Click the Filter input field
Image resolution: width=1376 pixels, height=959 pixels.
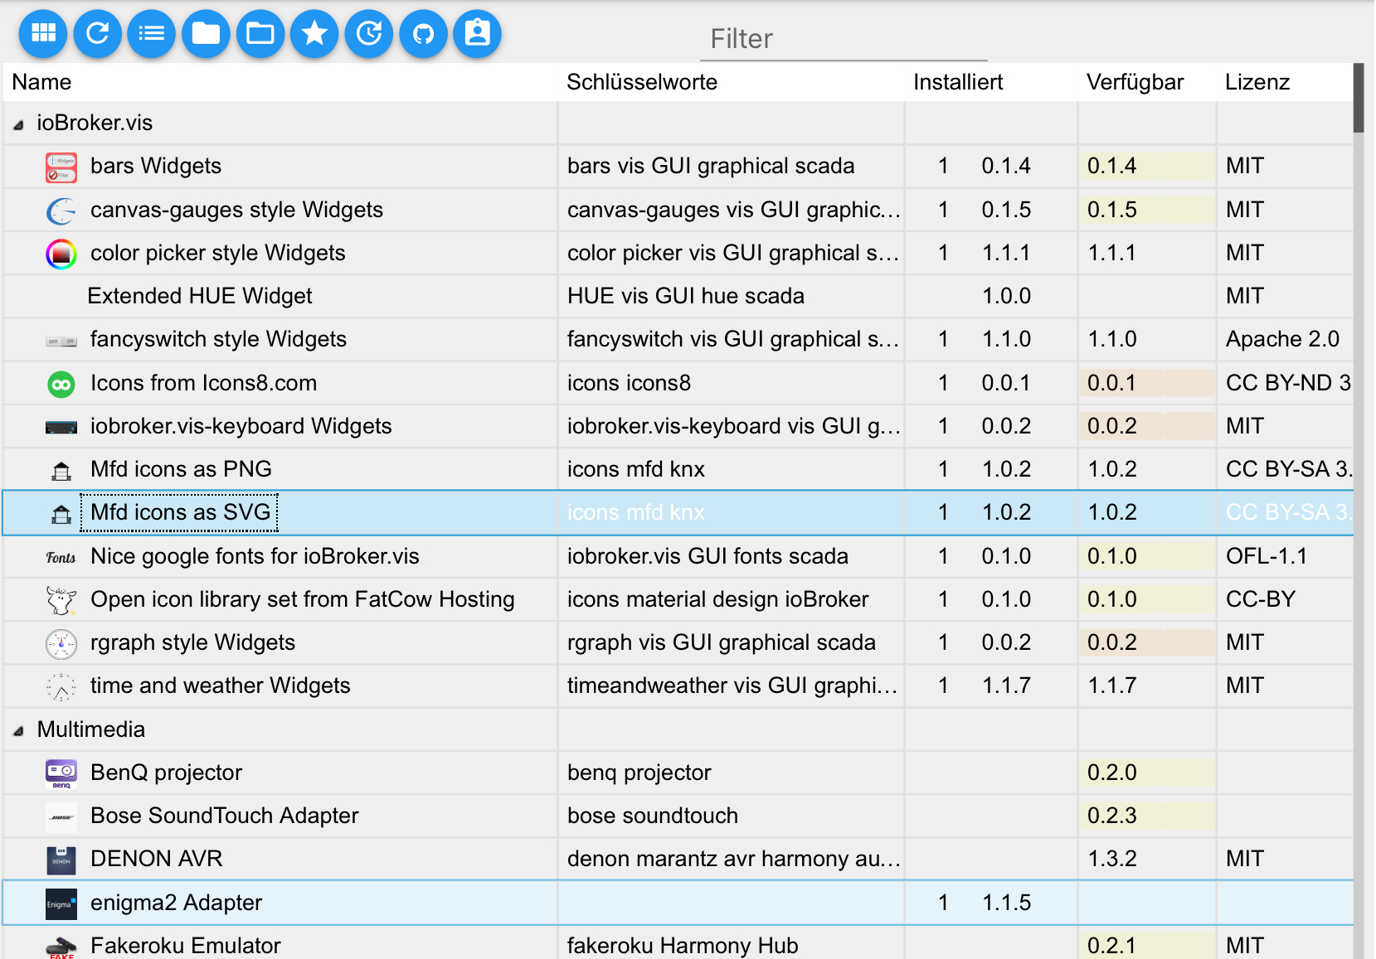coord(843,39)
